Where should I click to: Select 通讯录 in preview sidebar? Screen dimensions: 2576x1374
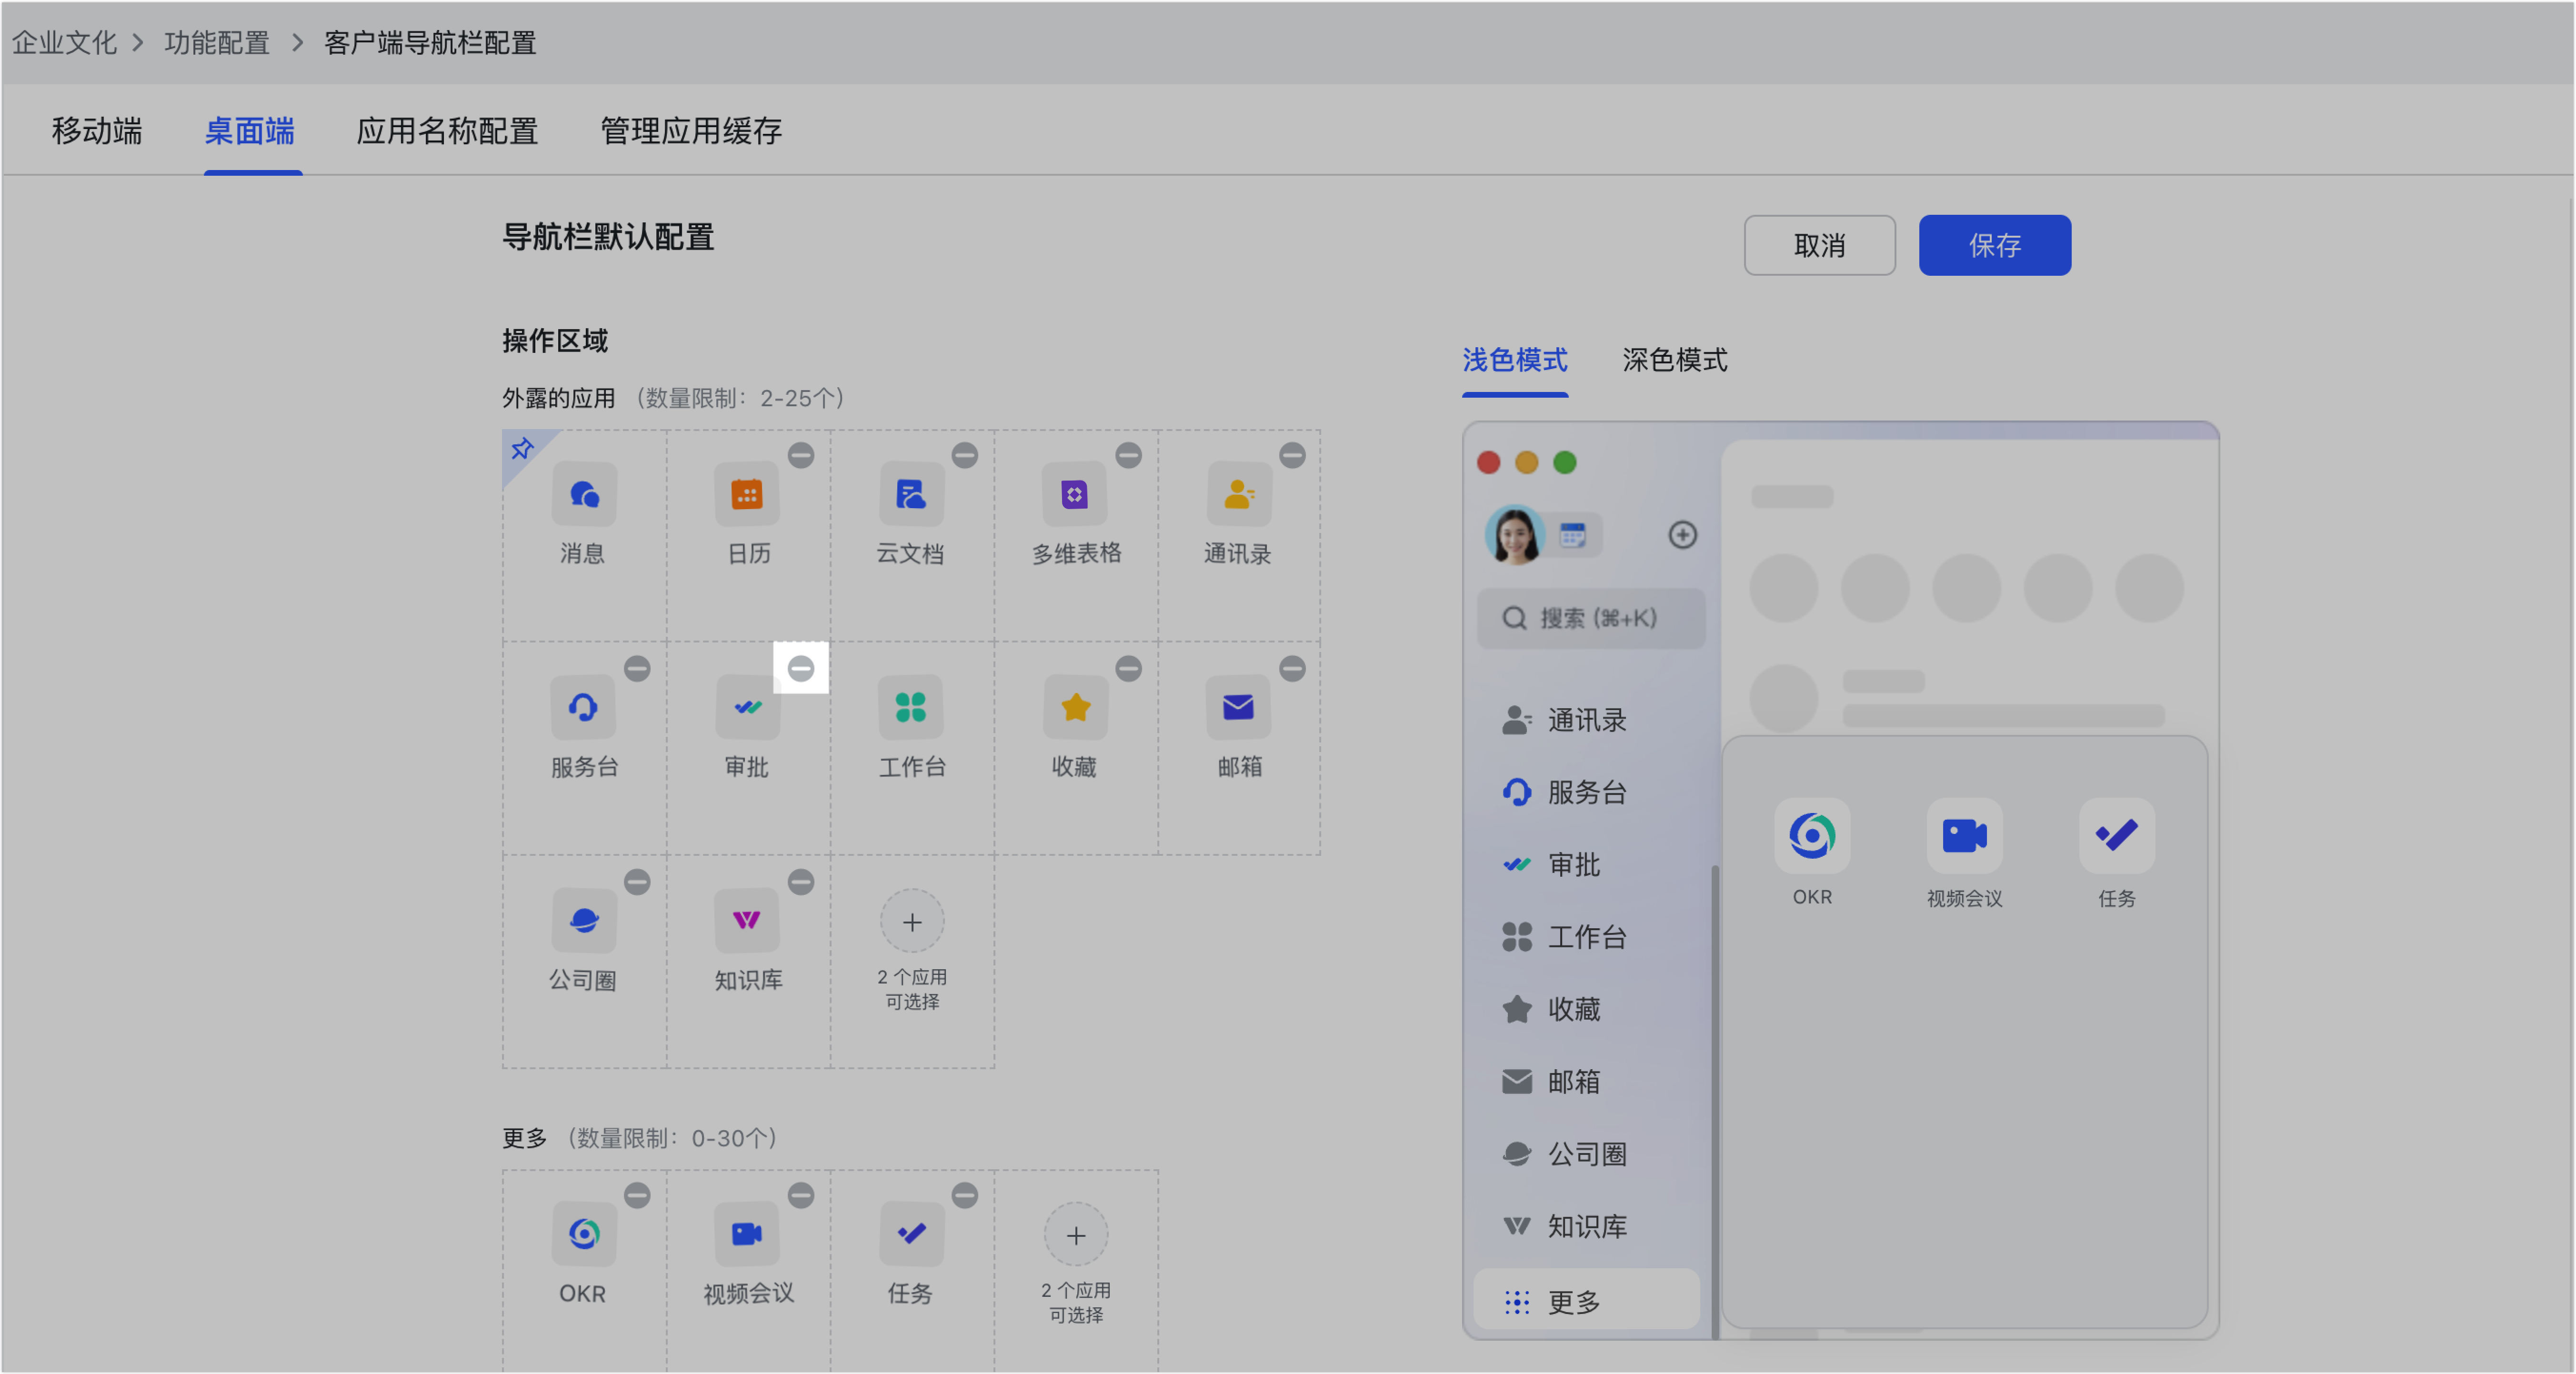click(x=1588, y=720)
